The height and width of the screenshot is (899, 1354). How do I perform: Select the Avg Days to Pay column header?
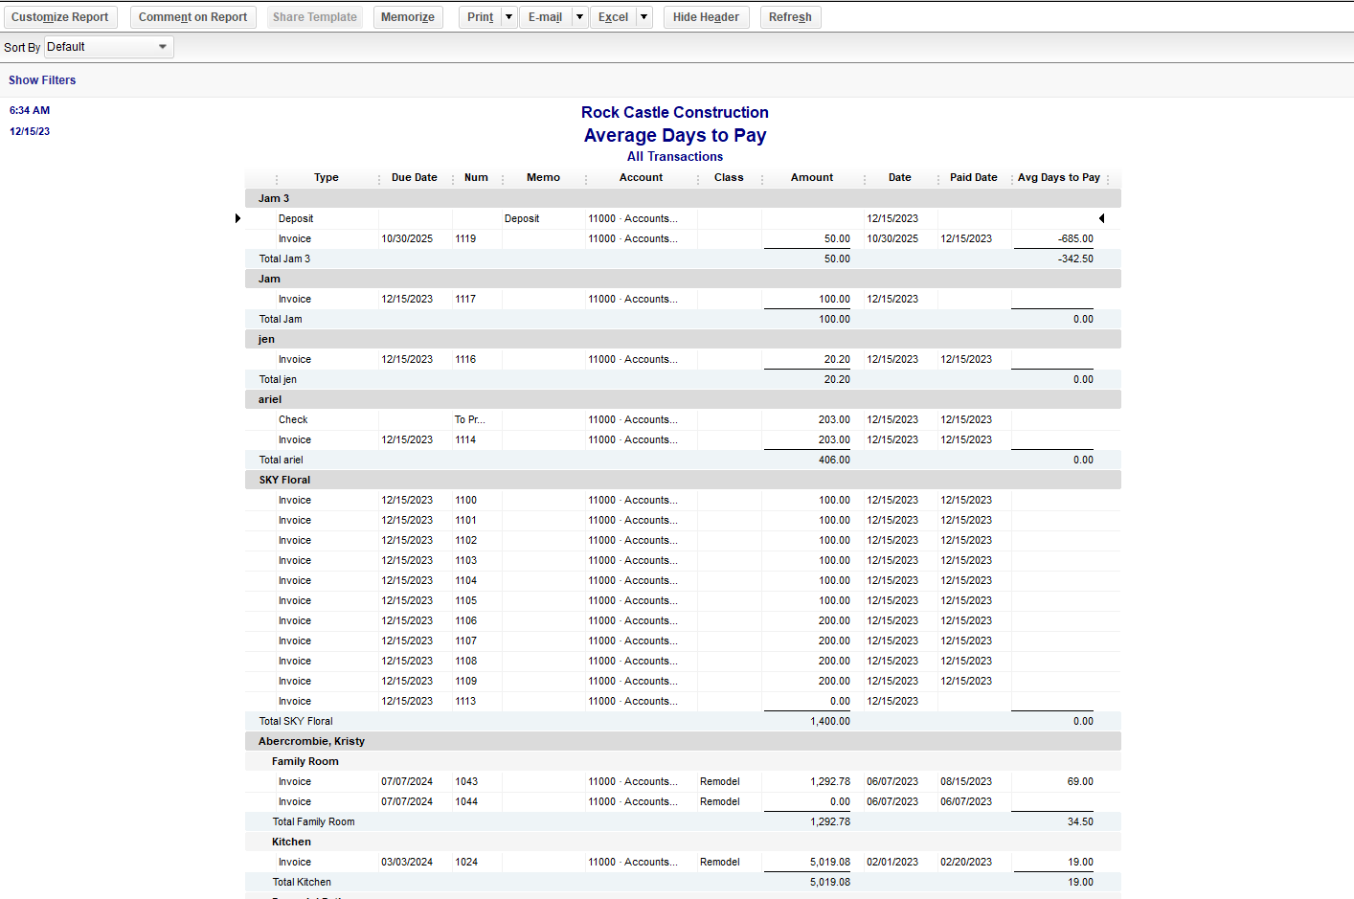click(x=1058, y=178)
